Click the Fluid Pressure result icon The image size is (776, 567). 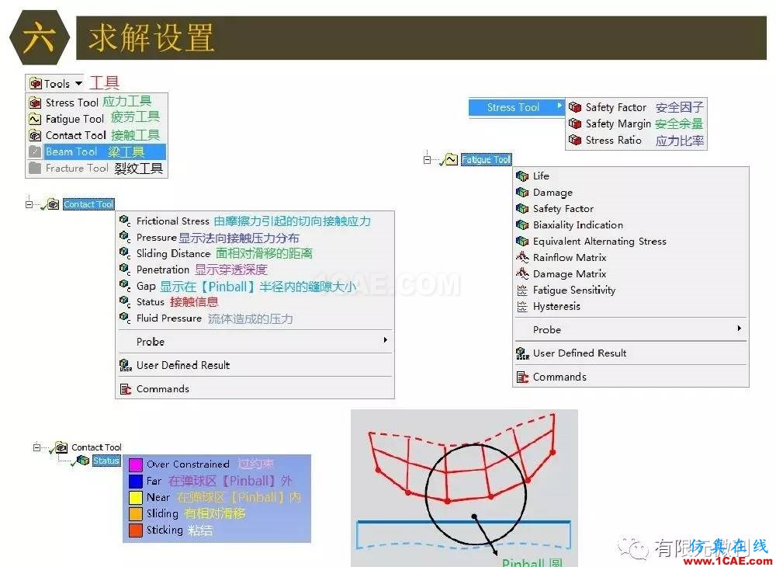(x=125, y=318)
